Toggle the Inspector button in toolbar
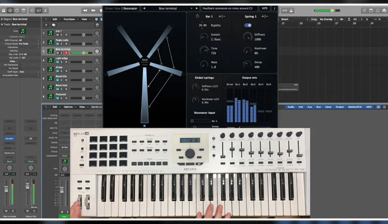Viewport: 388px width, 224px height. point(10,10)
